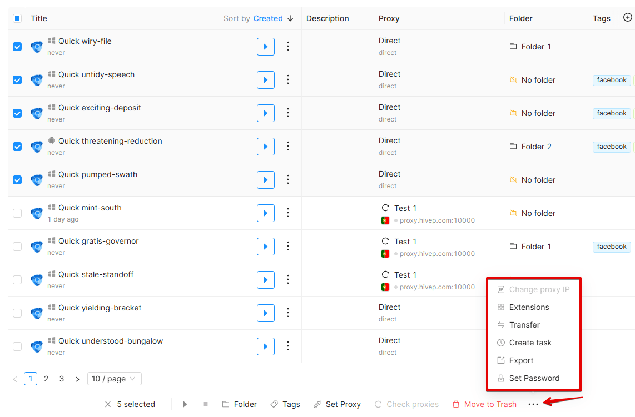
Task: Select the Quick gratis-governor checkbox
Action: coord(17,247)
